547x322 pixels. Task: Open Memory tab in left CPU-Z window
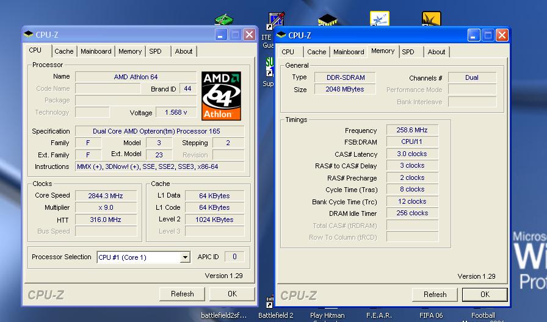(x=130, y=51)
